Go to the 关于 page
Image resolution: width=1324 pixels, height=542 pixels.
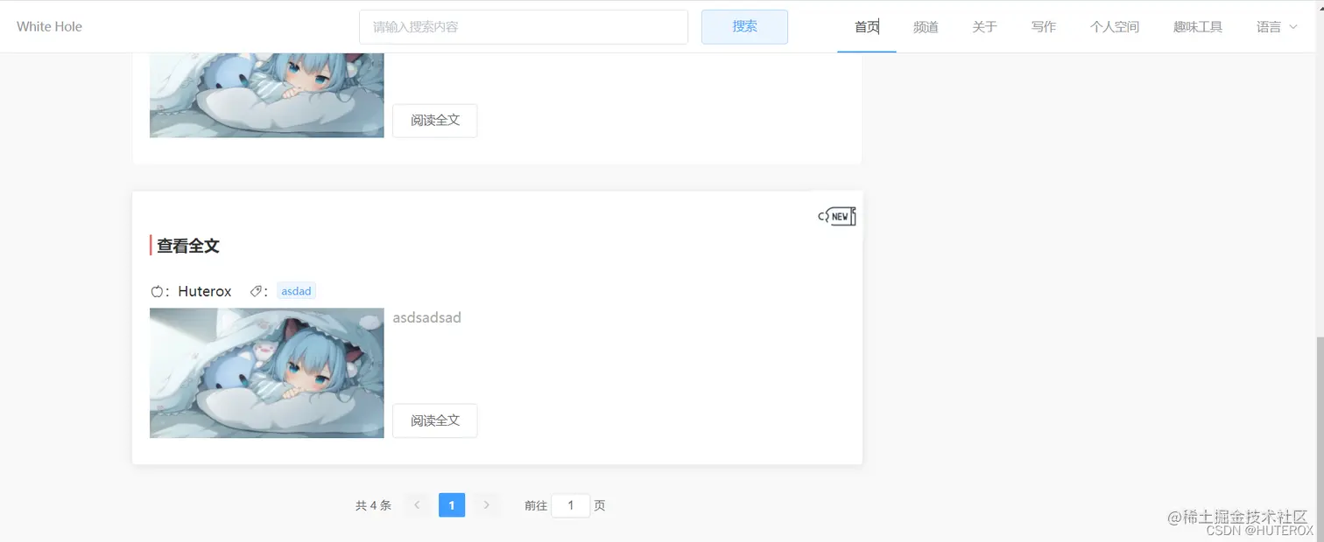[x=984, y=26]
